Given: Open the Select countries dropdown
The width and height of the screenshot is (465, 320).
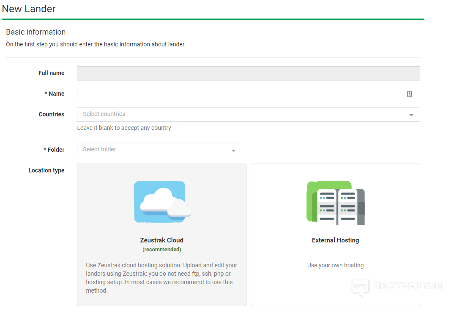Looking at the screenshot, I should (248, 115).
